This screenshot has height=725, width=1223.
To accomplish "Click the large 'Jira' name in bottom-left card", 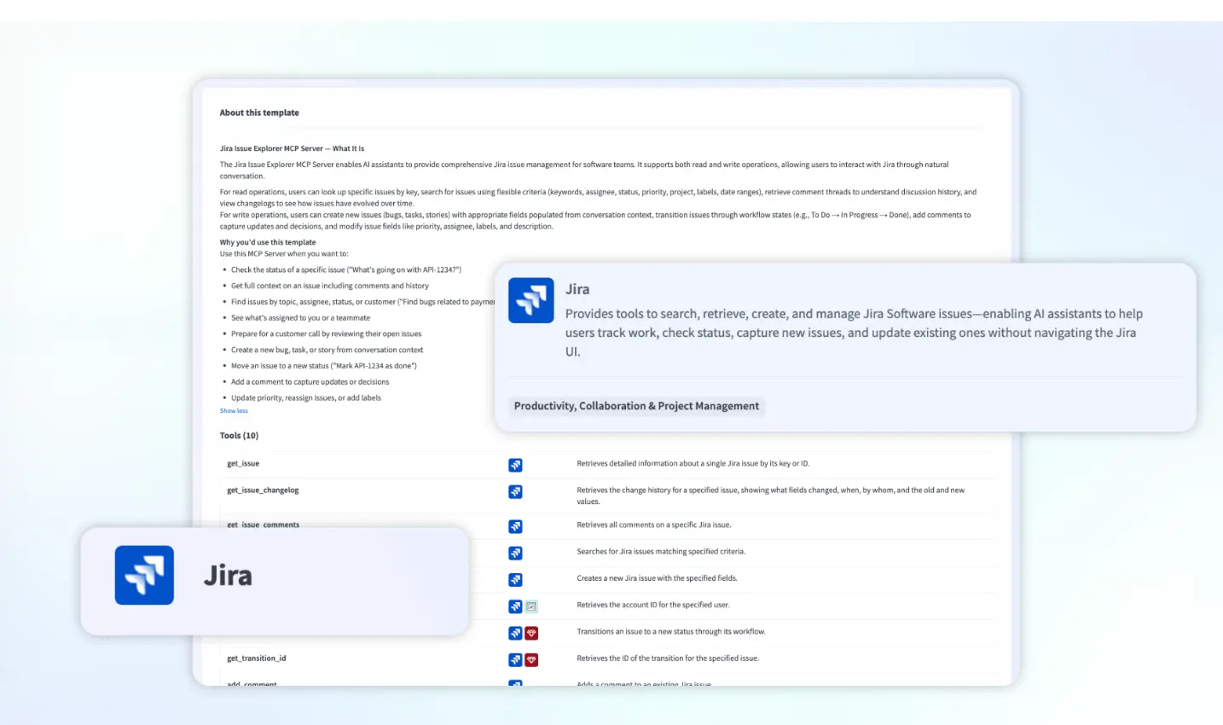I will click(x=228, y=576).
